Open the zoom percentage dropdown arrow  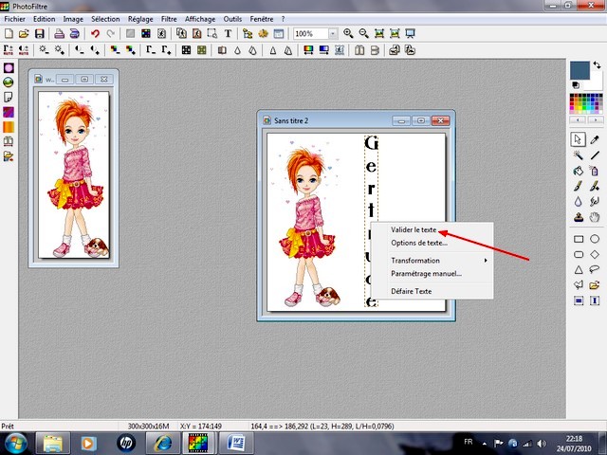(x=333, y=34)
